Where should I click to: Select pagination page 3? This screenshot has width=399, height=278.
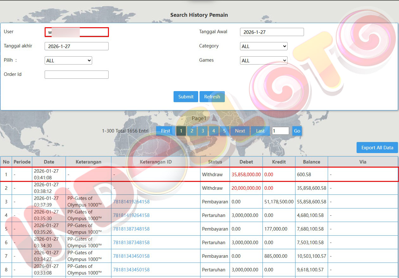pos(203,131)
